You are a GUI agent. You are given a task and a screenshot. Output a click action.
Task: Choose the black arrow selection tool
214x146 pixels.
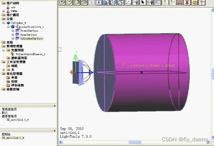(x=143, y=2)
